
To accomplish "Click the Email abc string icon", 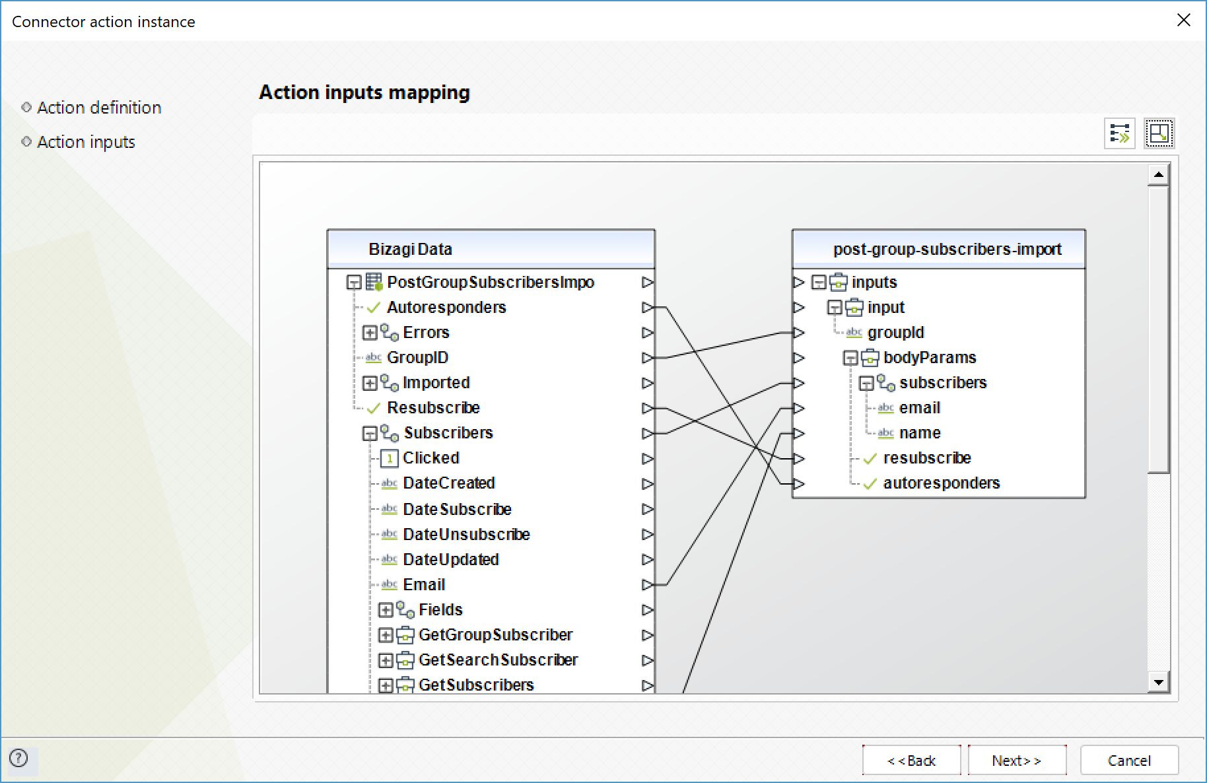I will [390, 585].
